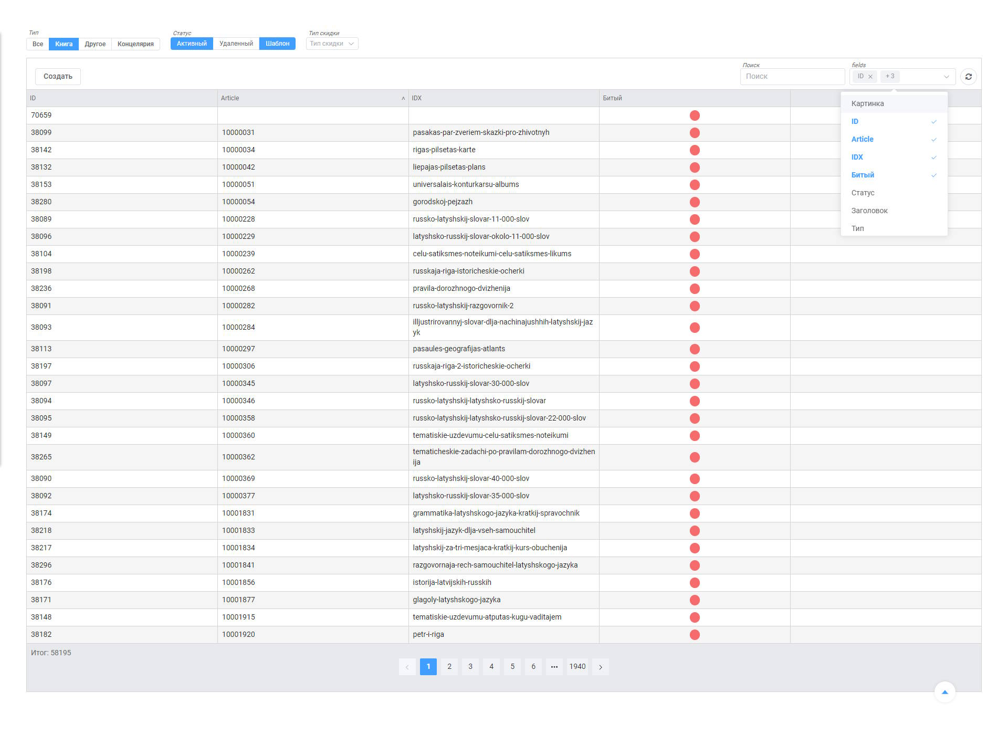The height and width of the screenshot is (755, 1008).
Task: Open article link 10000031
Action: tap(238, 133)
